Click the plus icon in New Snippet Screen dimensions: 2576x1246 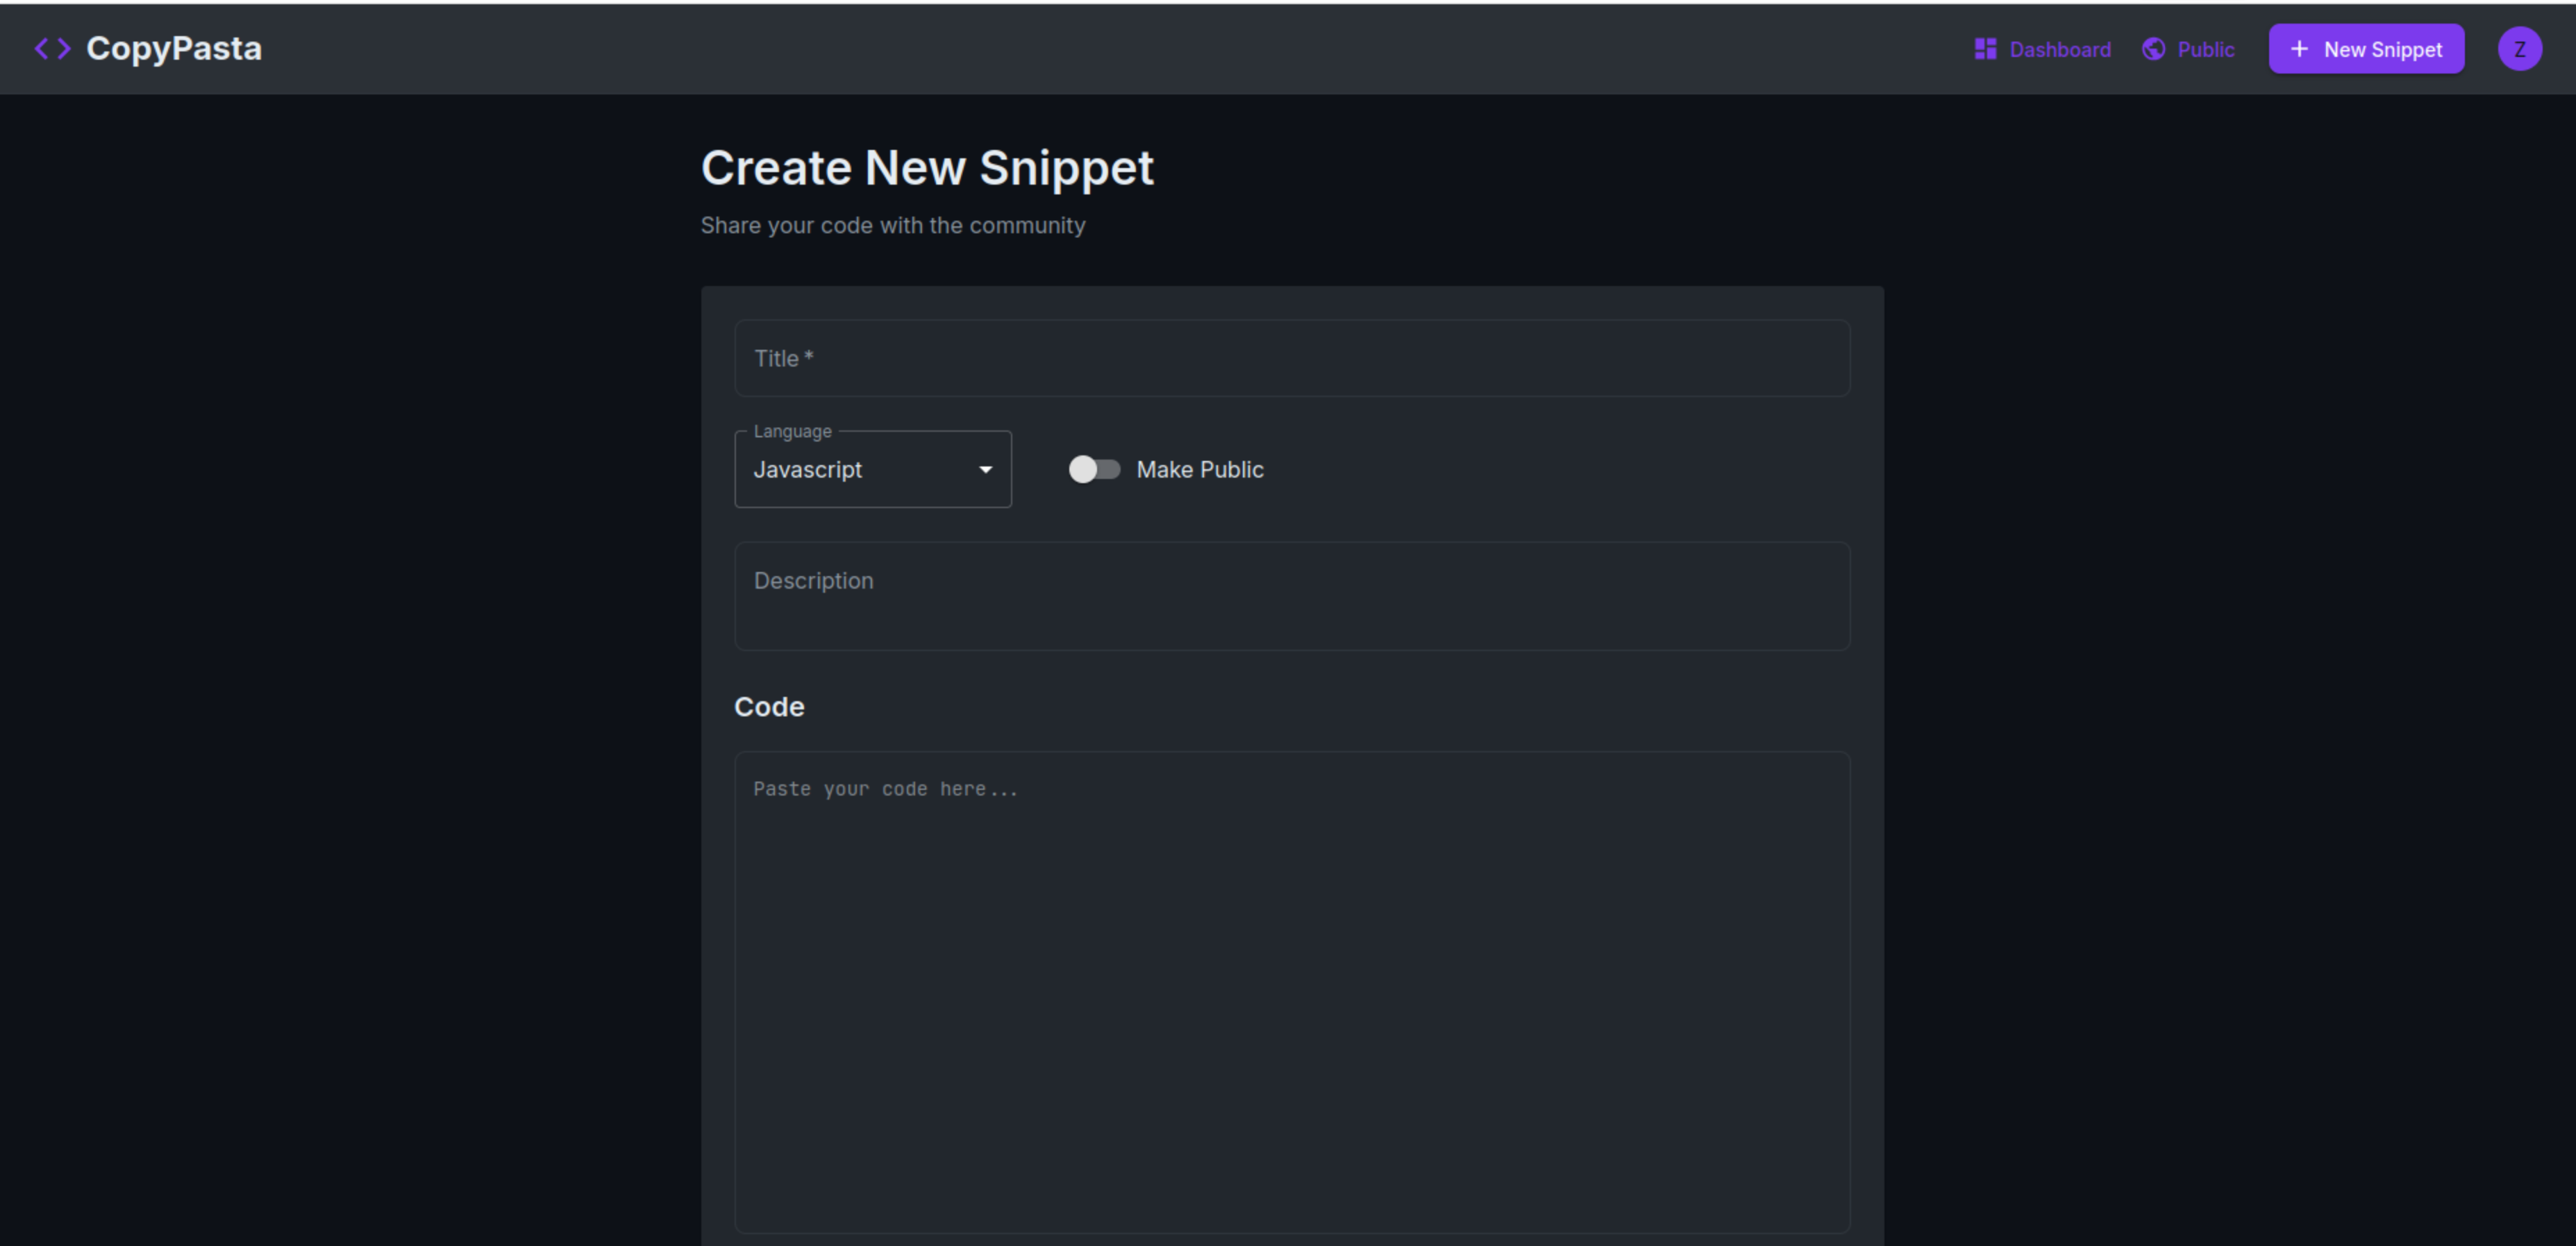point(2299,49)
